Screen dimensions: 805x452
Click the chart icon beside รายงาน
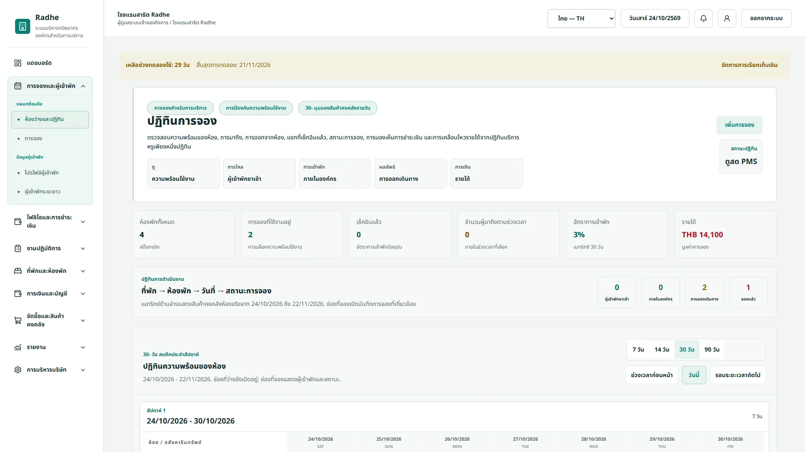pos(18,347)
